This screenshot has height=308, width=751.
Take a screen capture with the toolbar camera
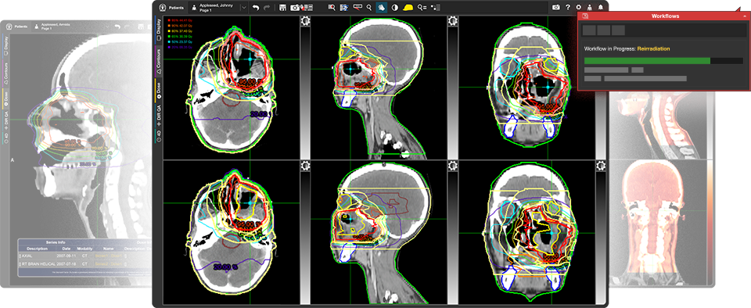click(x=295, y=8)
